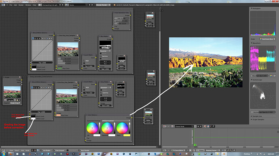Adjust Hue slider in Hue Saturation Value node
The height and width of the screenshot is (156, 279).
tap(122, 18)
